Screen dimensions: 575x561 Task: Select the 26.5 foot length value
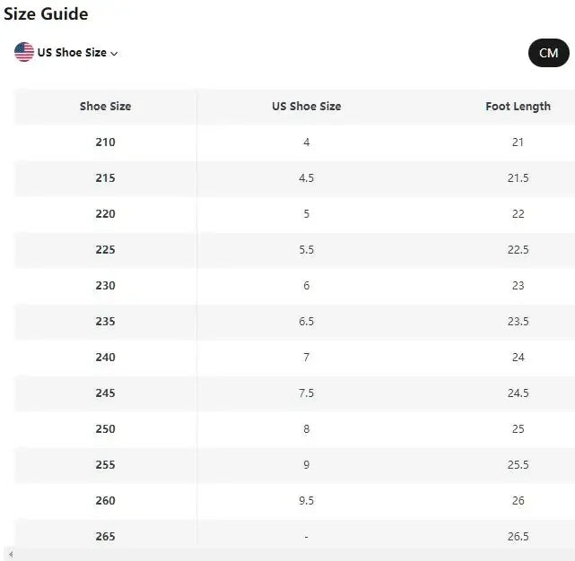(518, 537)
